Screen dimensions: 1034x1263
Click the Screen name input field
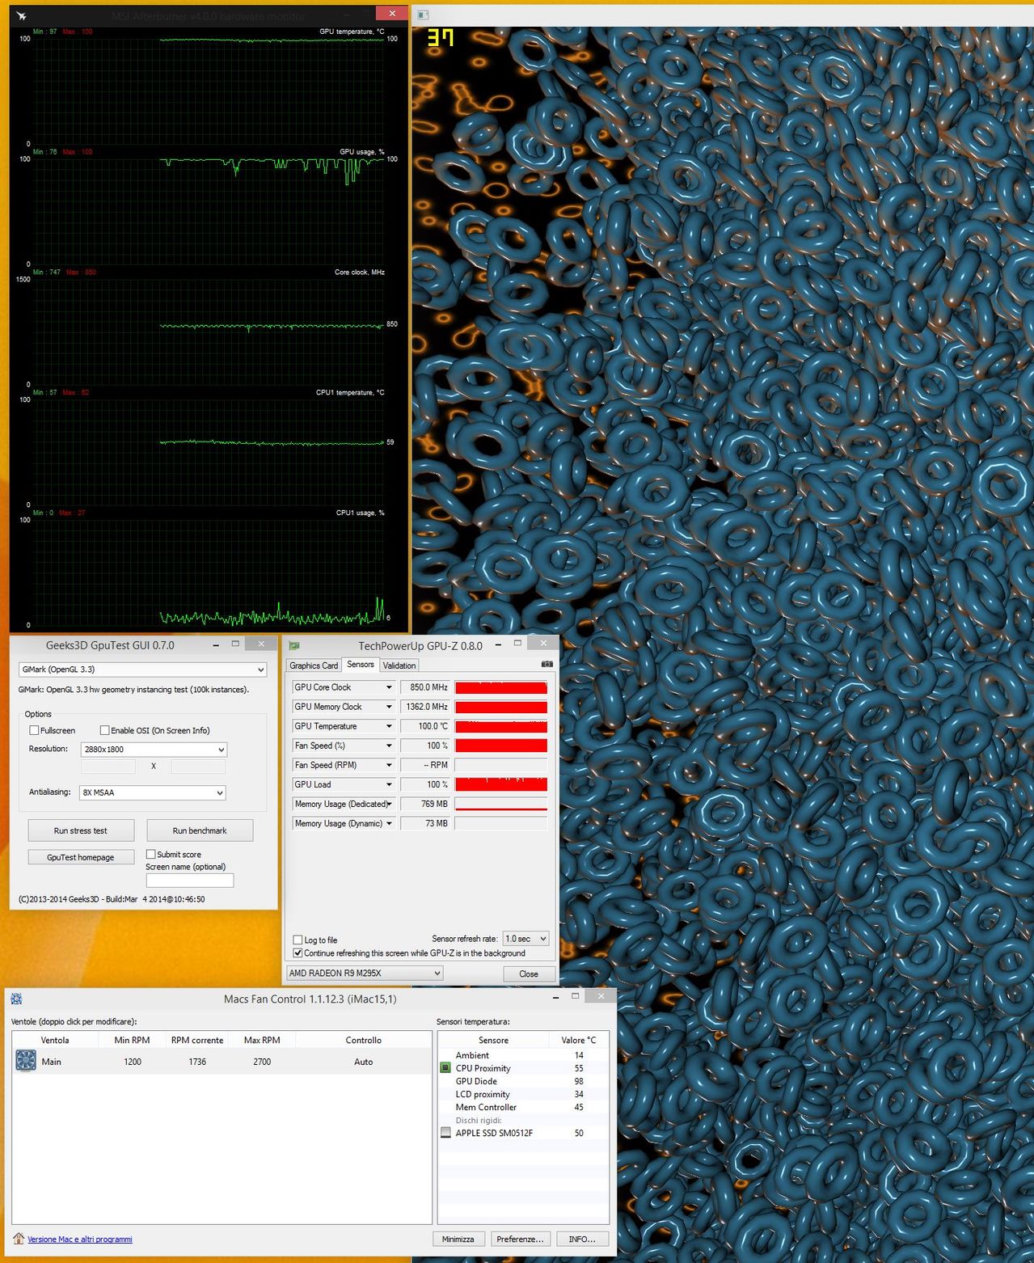click(189, 881)
